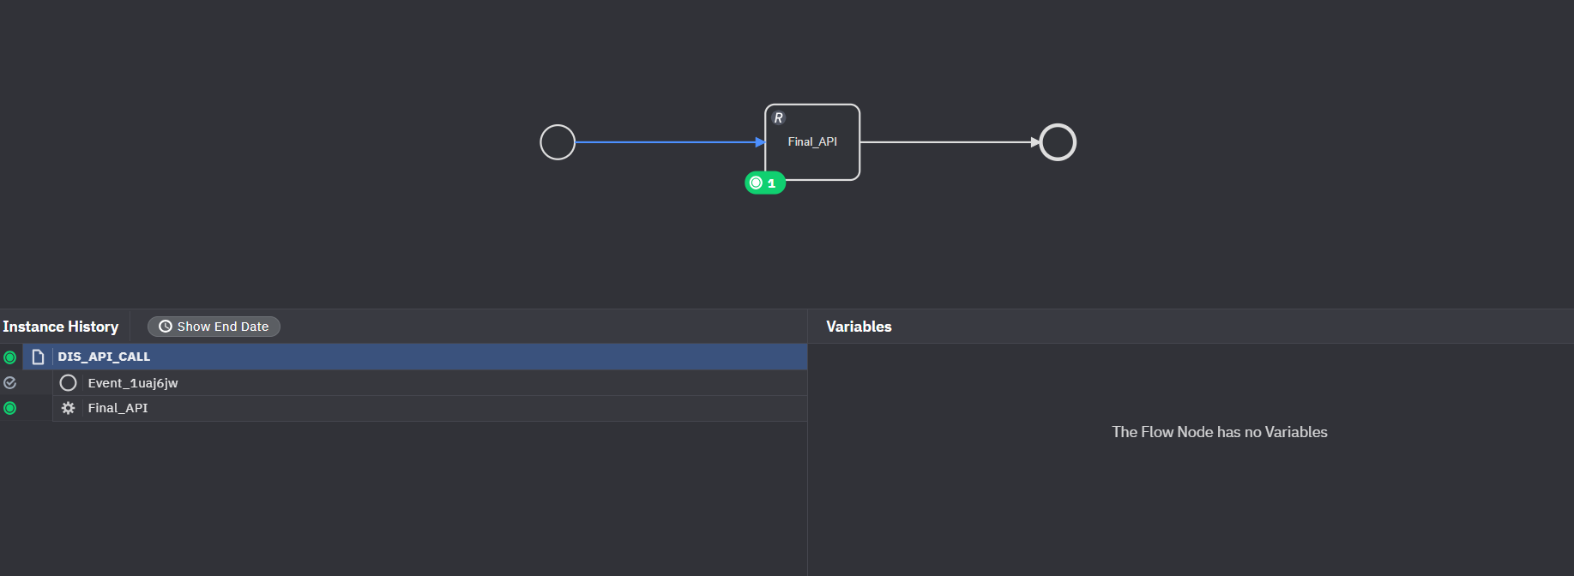Click the circle event icon next to Event_1uaj6jw
This screenshot has height=576, width=1574.
[69, 383]
